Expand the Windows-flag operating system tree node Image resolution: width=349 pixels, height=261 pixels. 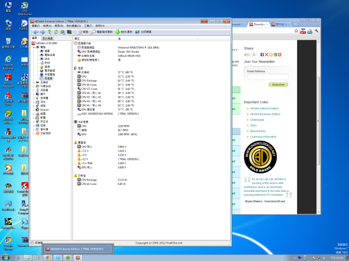coord(34,86)
